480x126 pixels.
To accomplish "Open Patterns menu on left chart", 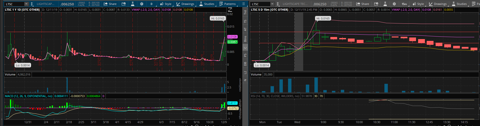I will pyautogui.click(x=227, y=4).
